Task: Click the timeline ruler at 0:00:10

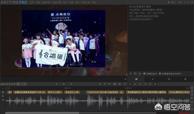Action: coord(67,88)
